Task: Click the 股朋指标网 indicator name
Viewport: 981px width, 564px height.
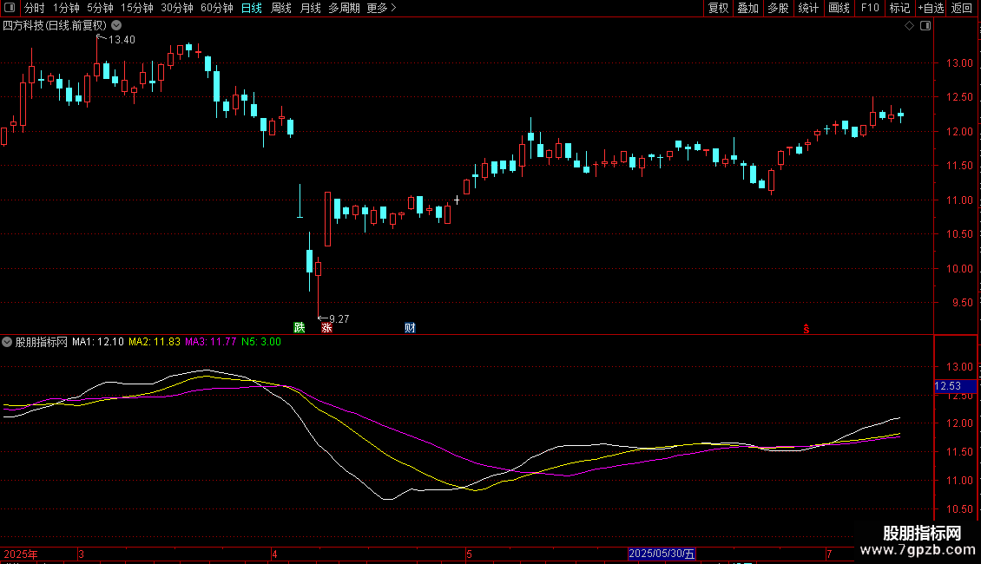Action: [x=42, y=342]
